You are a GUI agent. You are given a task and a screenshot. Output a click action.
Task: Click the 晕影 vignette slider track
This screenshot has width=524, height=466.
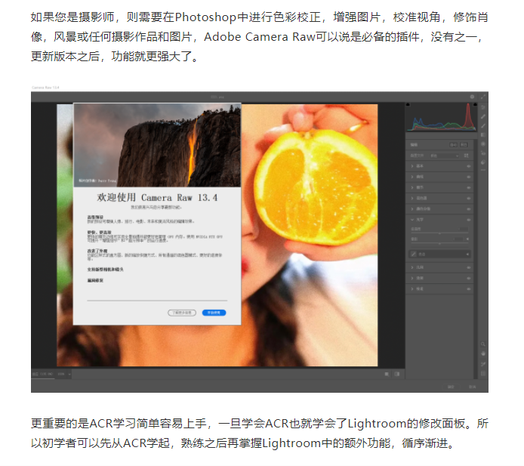coord(439,243)
